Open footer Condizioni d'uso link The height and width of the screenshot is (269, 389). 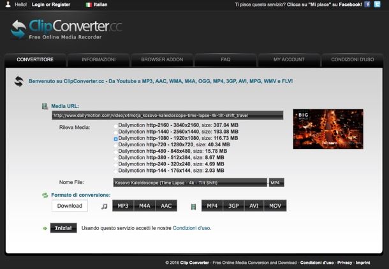tap(317, 263)
